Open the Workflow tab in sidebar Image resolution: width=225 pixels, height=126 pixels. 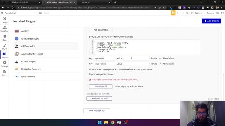click(x=5, y=29)
